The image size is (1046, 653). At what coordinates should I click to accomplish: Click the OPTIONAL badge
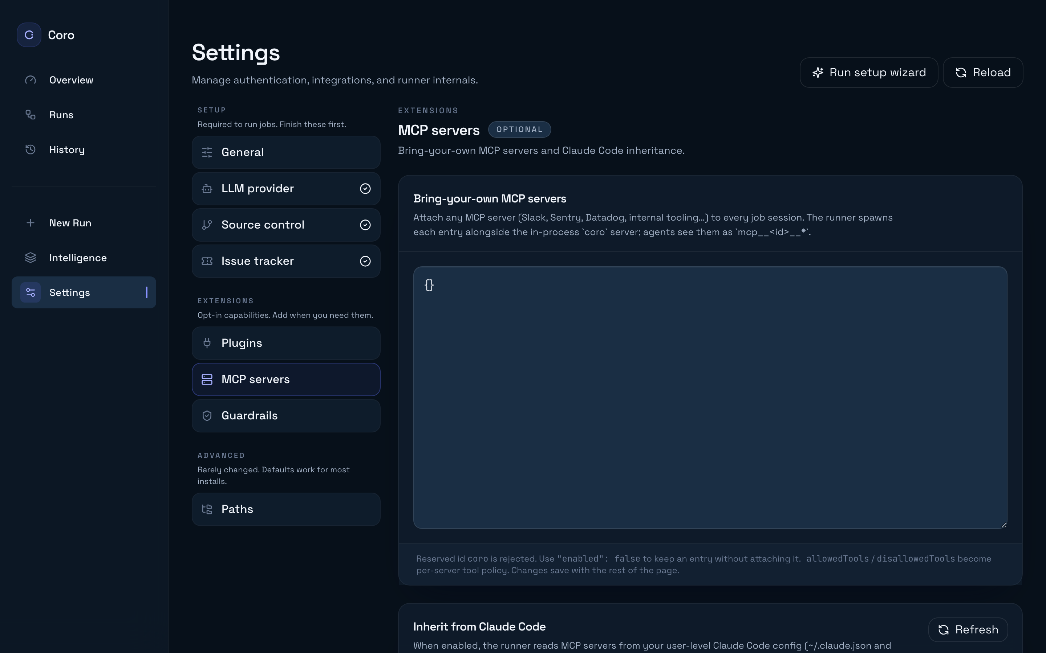[x=519, y=130]
